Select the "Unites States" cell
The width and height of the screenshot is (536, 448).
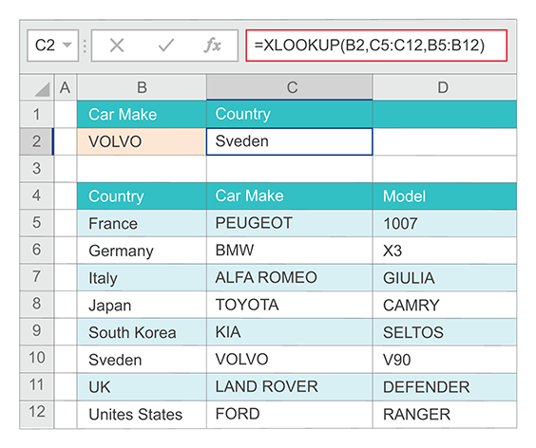[x=142, y=414]
